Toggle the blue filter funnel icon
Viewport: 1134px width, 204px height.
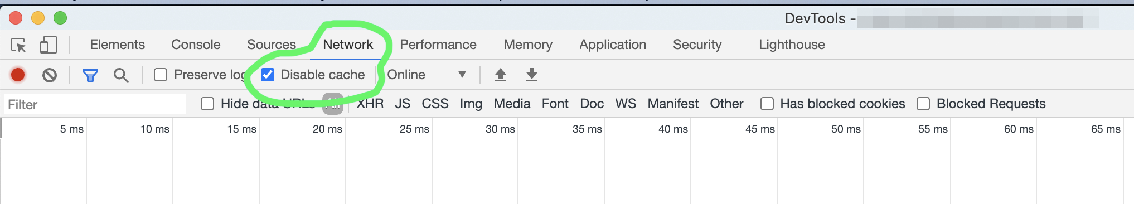click(x=90, y=75)
